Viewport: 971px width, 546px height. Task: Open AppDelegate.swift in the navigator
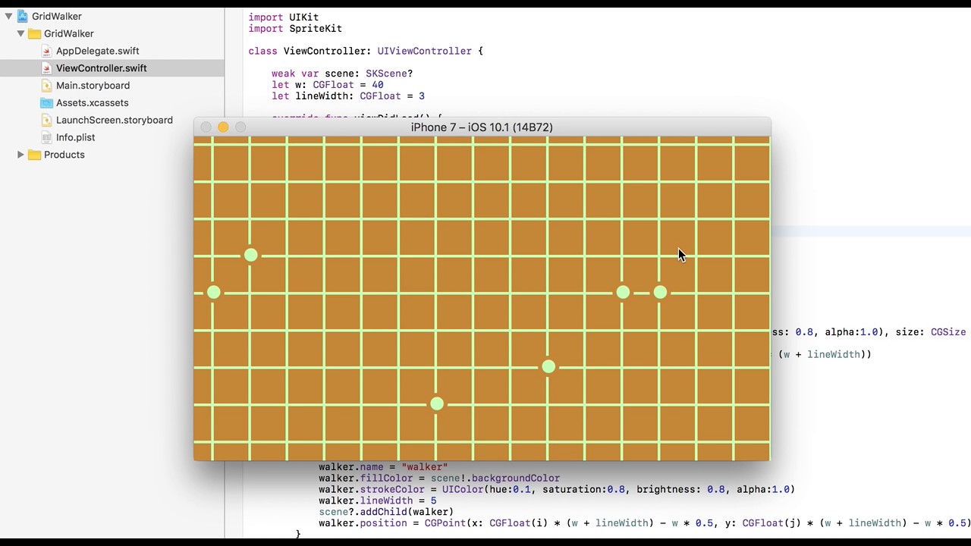click(x=98, y=51)
